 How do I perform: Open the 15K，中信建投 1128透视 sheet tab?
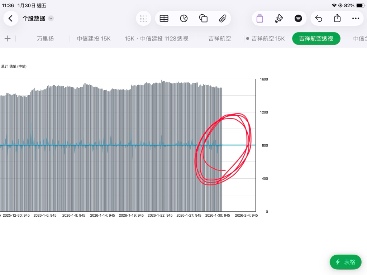(157, 39)
